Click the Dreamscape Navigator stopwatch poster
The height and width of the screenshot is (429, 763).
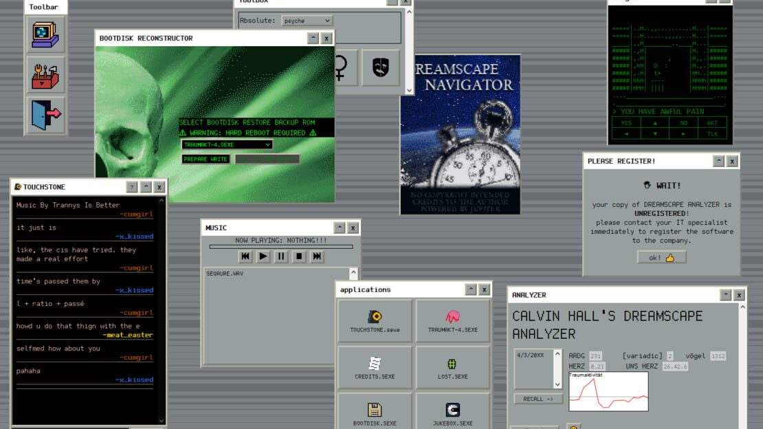point(461,134)
